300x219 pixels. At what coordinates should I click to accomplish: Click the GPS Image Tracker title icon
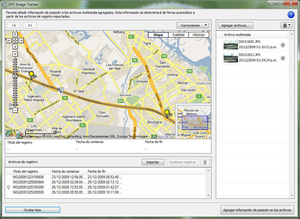point(4,4)
